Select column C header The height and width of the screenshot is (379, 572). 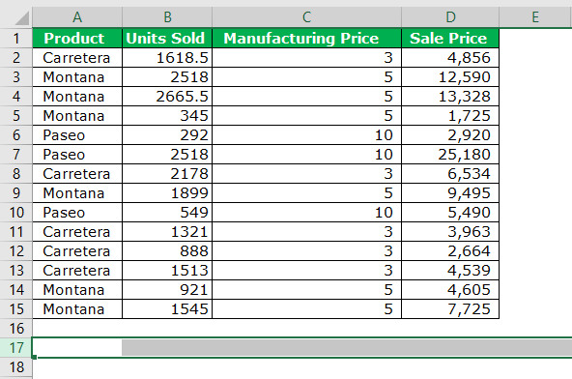(x=307, y=17)
